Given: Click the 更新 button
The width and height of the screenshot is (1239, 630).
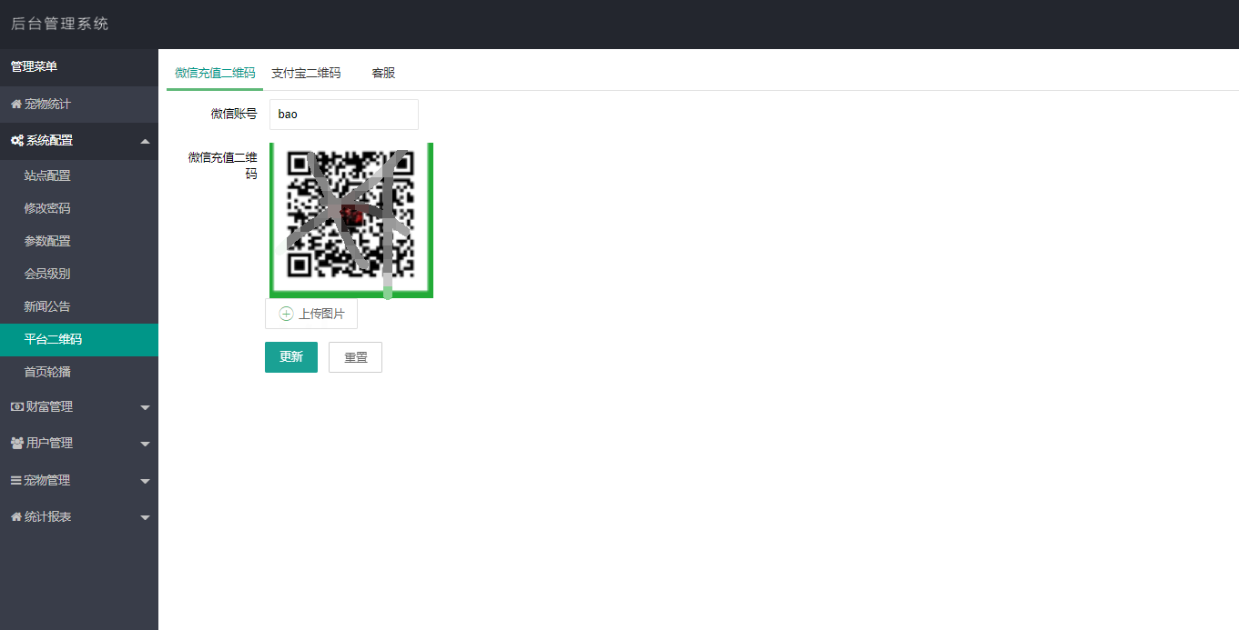Looking at the screenshot, I should [291, 357].
